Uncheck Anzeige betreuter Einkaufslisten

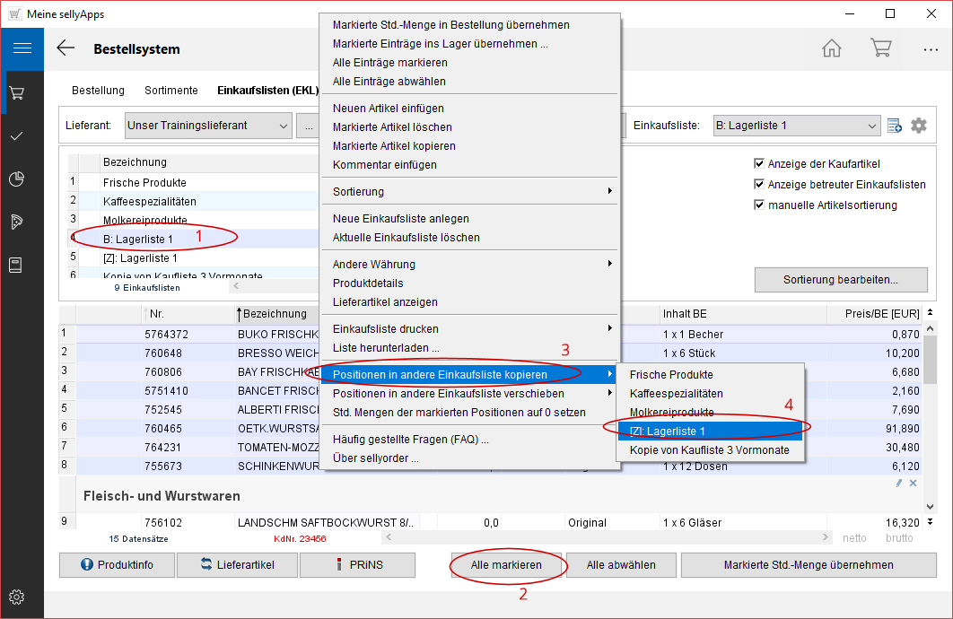click(x=760, y=185)
